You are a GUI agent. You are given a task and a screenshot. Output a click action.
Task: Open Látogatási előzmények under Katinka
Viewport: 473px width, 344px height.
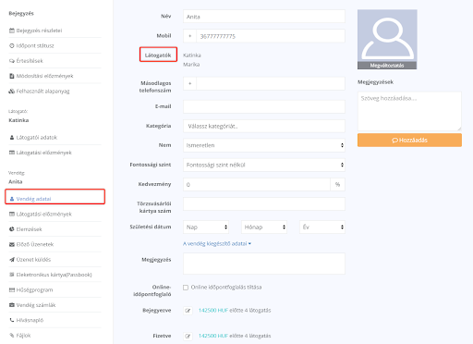tap(44, 153)
